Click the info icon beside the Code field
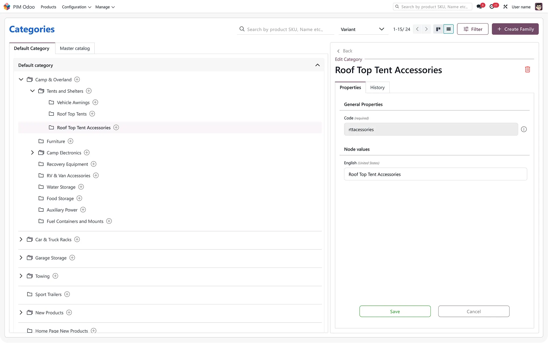Screen dimensions: 548x343 point(524,129)
